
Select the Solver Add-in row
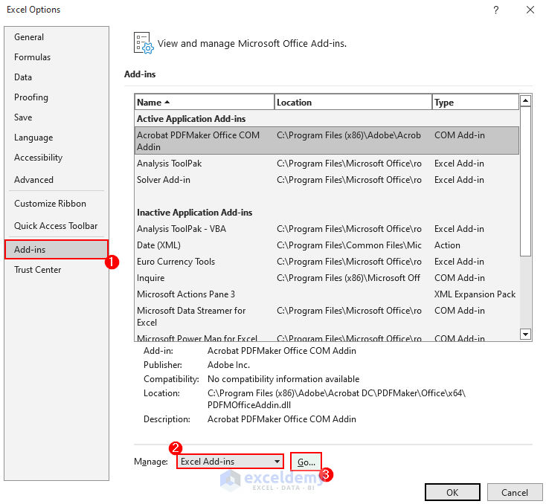[327, 180]
